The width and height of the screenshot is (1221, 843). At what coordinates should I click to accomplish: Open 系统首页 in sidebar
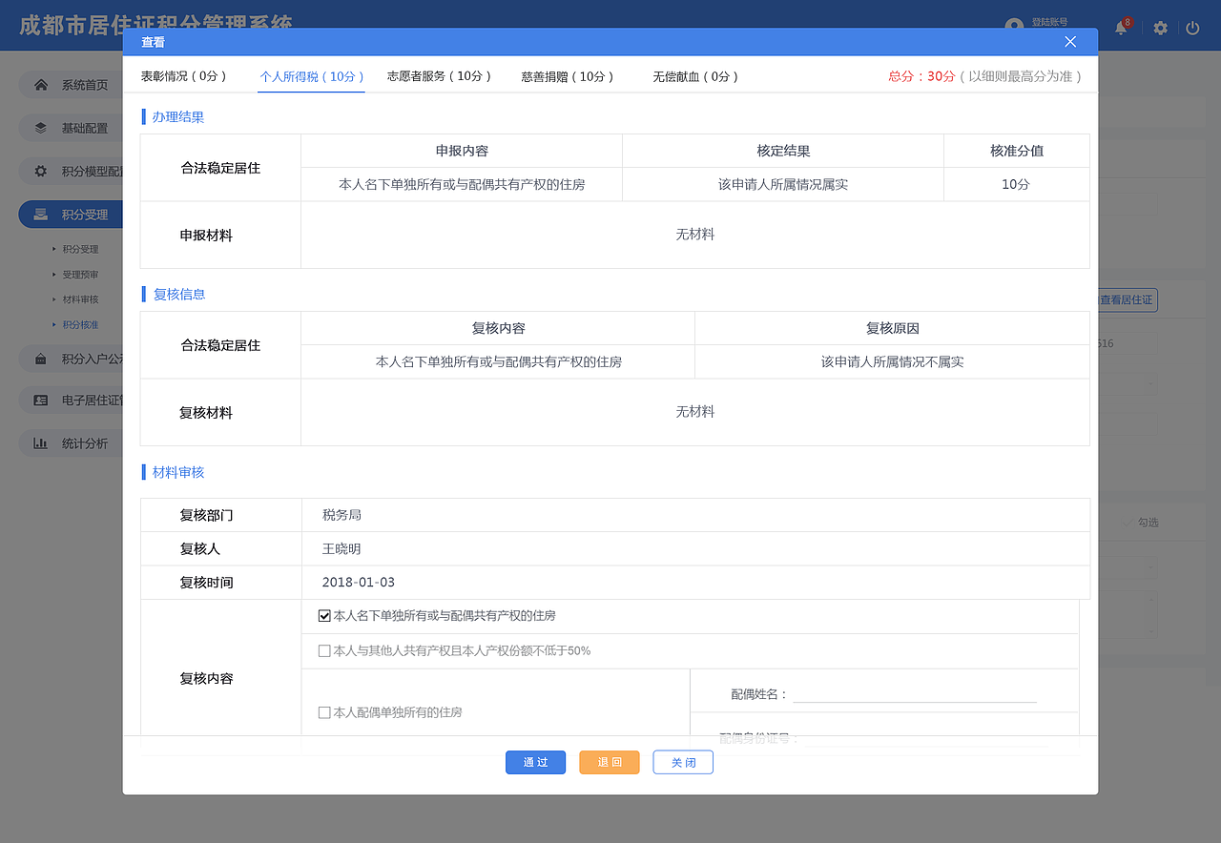point(72,85)
